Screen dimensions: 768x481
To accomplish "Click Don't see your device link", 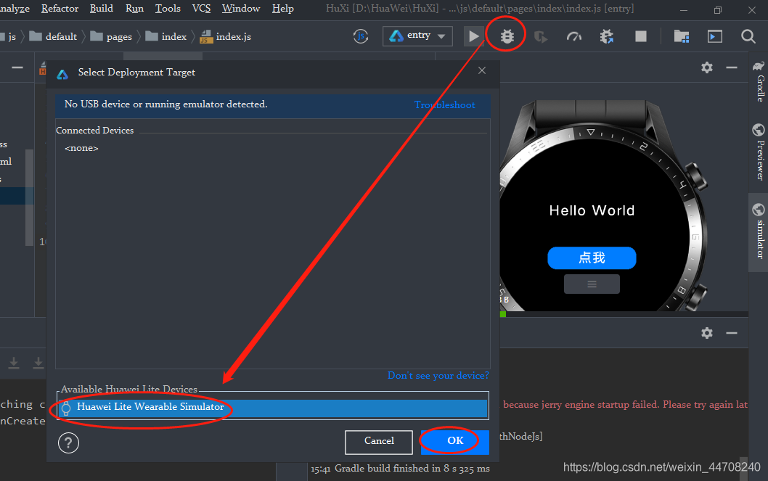I will click(438, 375).
